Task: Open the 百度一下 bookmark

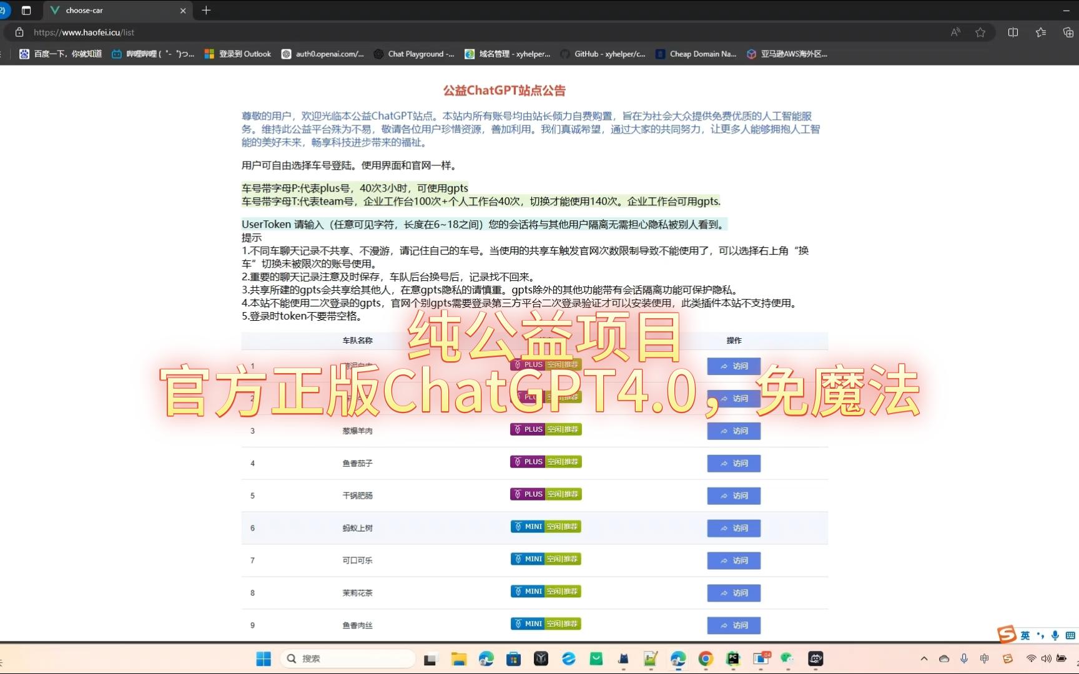Action: (x=61, y=54)
